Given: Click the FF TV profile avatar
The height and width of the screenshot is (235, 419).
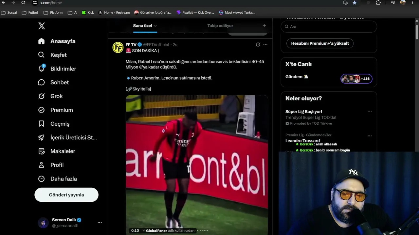Looking at the screenshot, I should point(118,47).
